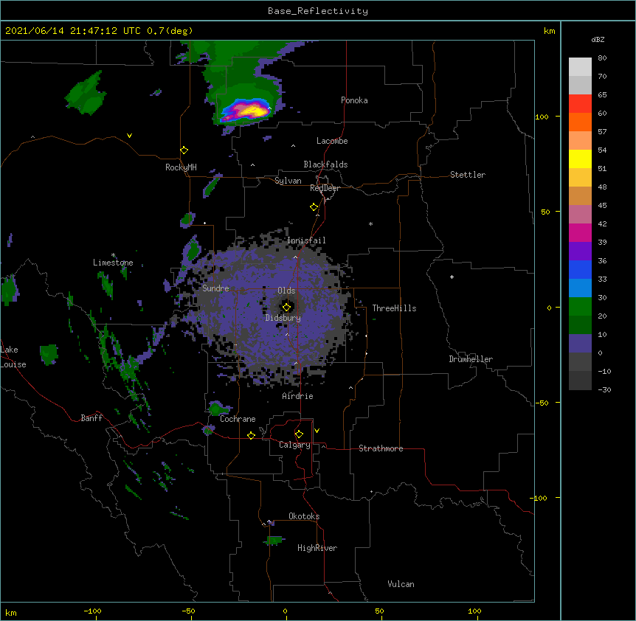This screenshot has height=621, width=636.
Task: Select the slate purple 0-10 dBZ legend swatch
Action: 580,344
